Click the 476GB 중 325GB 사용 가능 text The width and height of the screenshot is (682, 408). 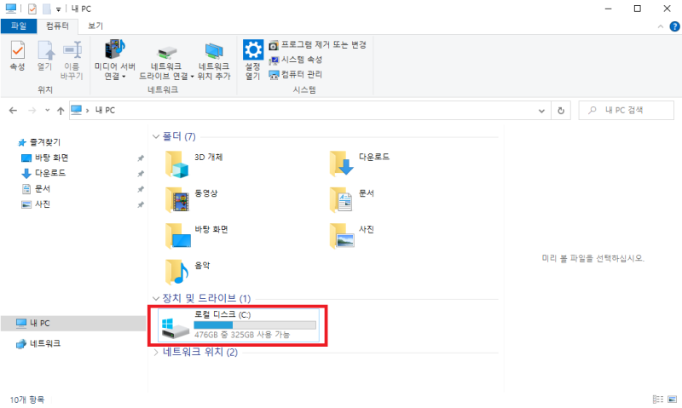click(242, 335)
